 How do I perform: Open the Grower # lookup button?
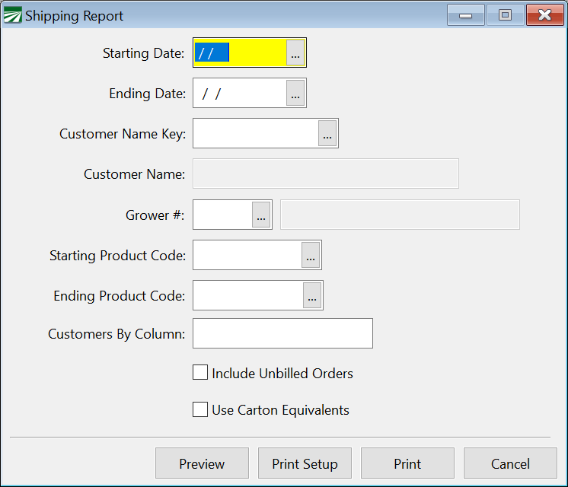pyautogui.click(x=261, y=215)
